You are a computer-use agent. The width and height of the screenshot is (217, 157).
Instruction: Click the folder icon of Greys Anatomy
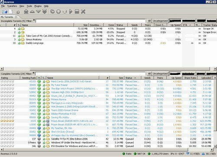[23, 39]
